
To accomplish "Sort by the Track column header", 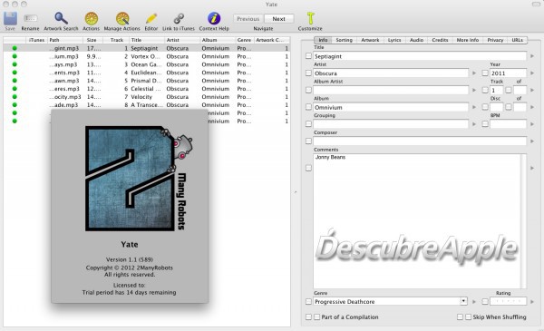I will (x=117, y=40).
